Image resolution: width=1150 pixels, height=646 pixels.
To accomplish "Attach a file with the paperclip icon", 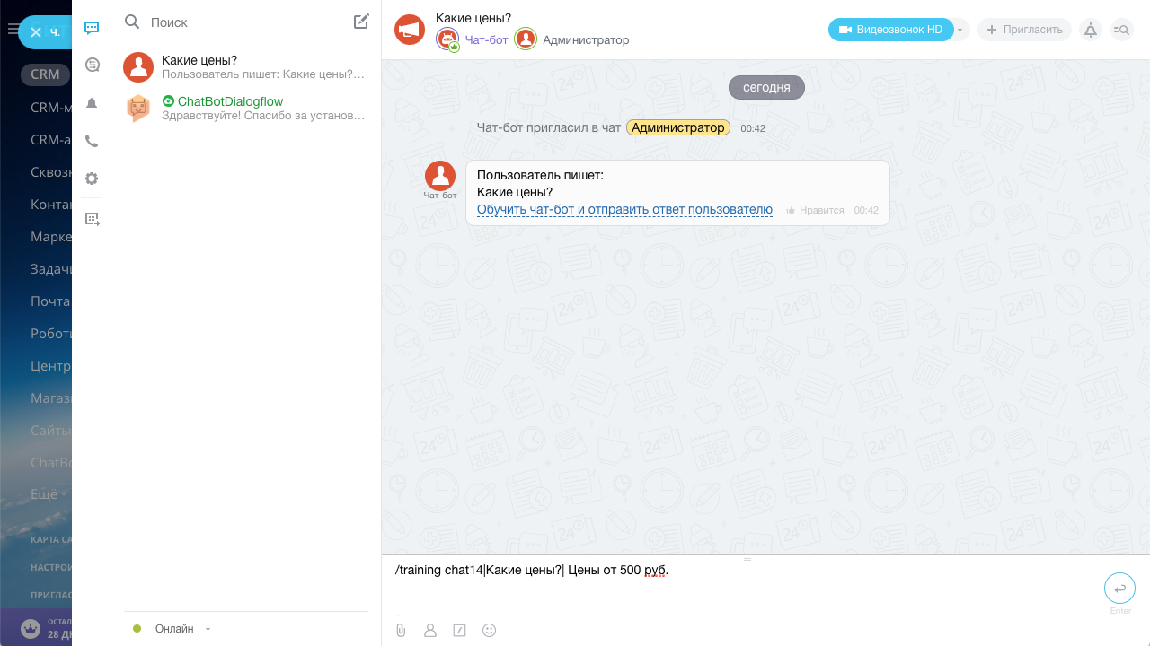I will coord(401,630).
